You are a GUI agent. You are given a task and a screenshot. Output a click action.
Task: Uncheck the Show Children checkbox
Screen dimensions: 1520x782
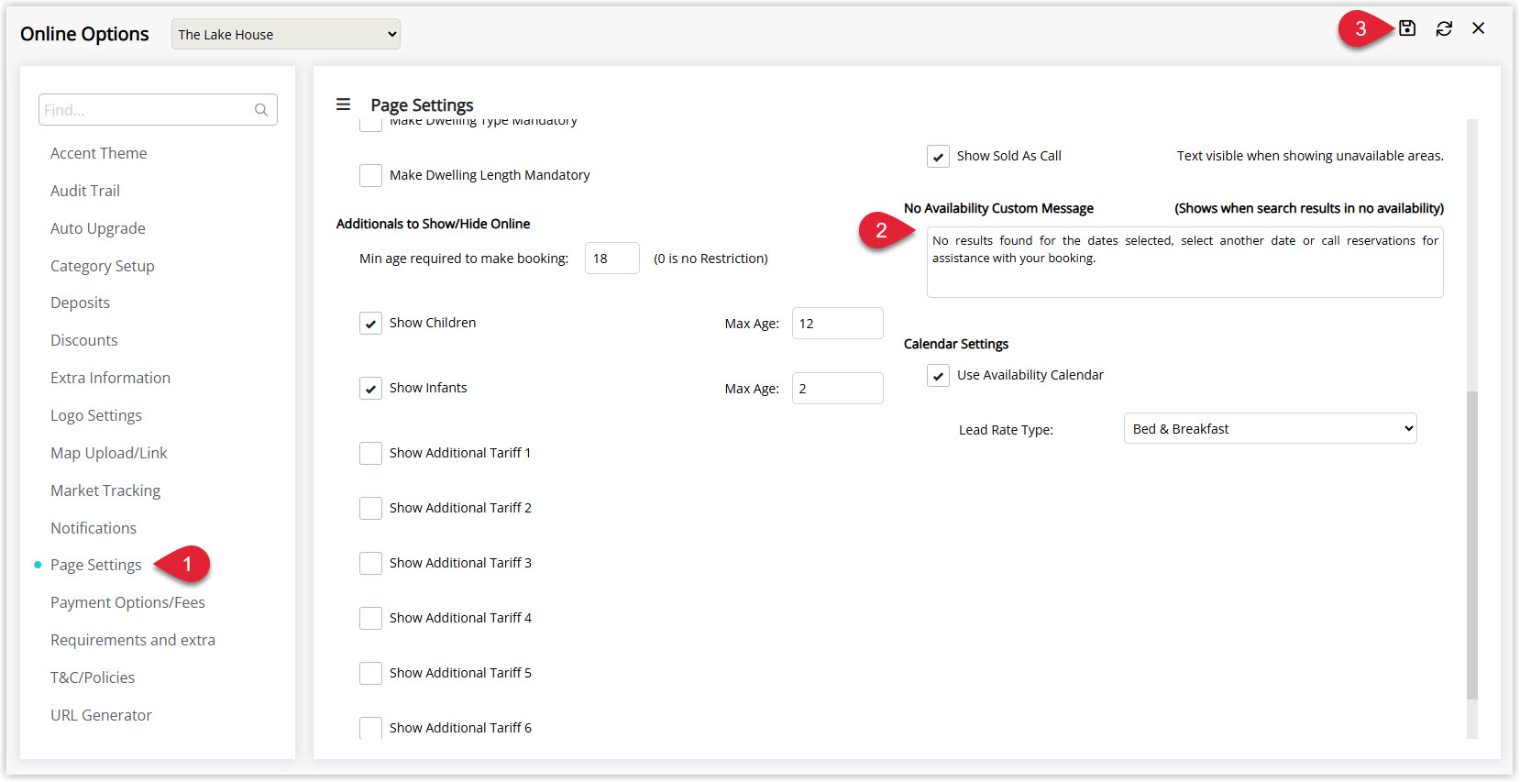[x=370, y=323]
